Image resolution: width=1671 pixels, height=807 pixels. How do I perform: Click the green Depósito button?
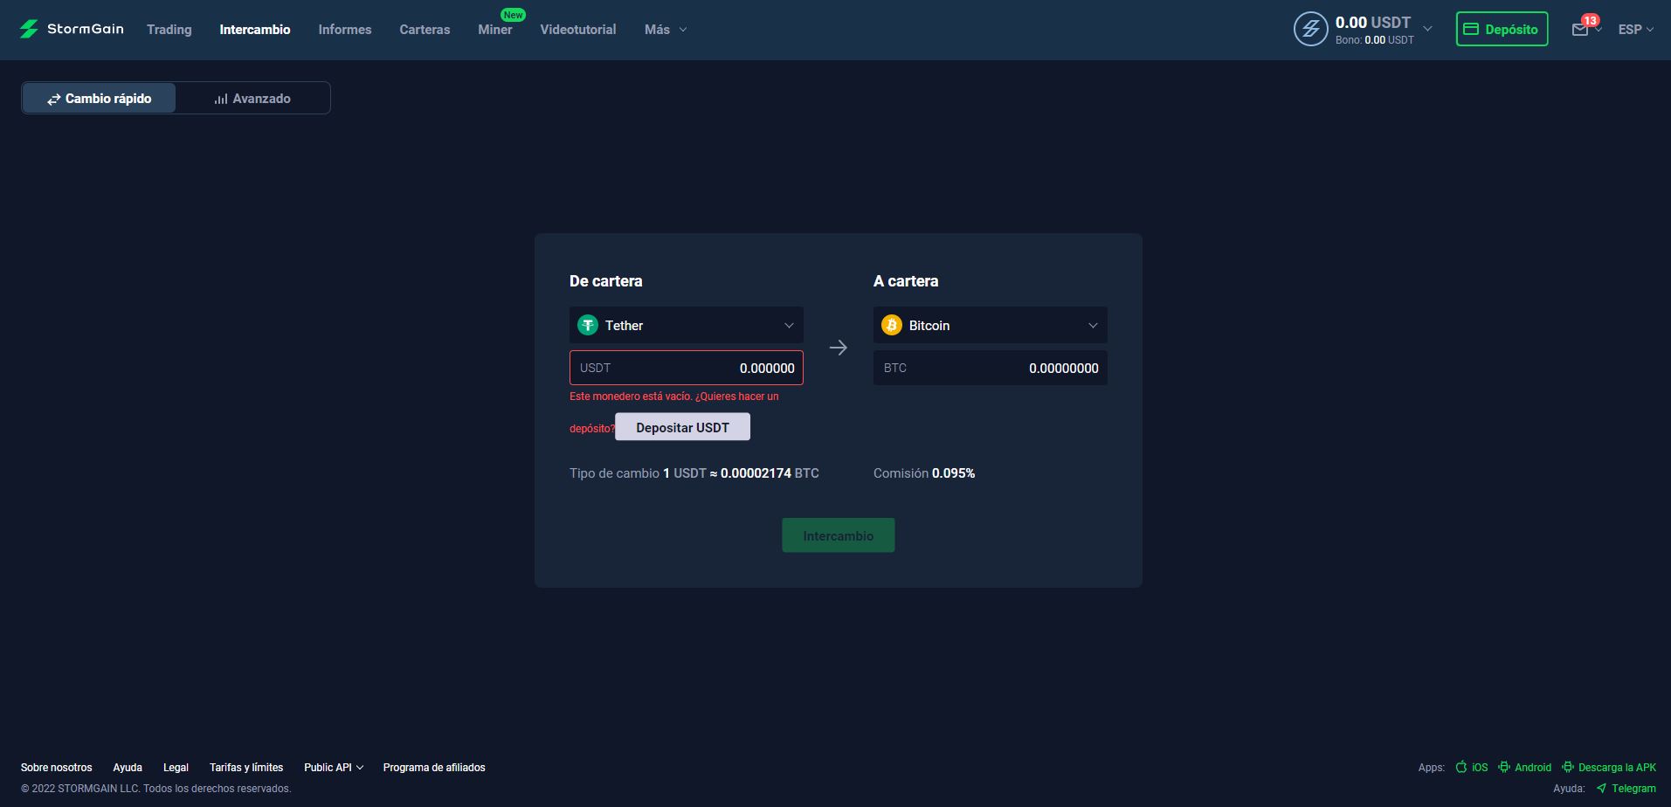point(1502,29)
